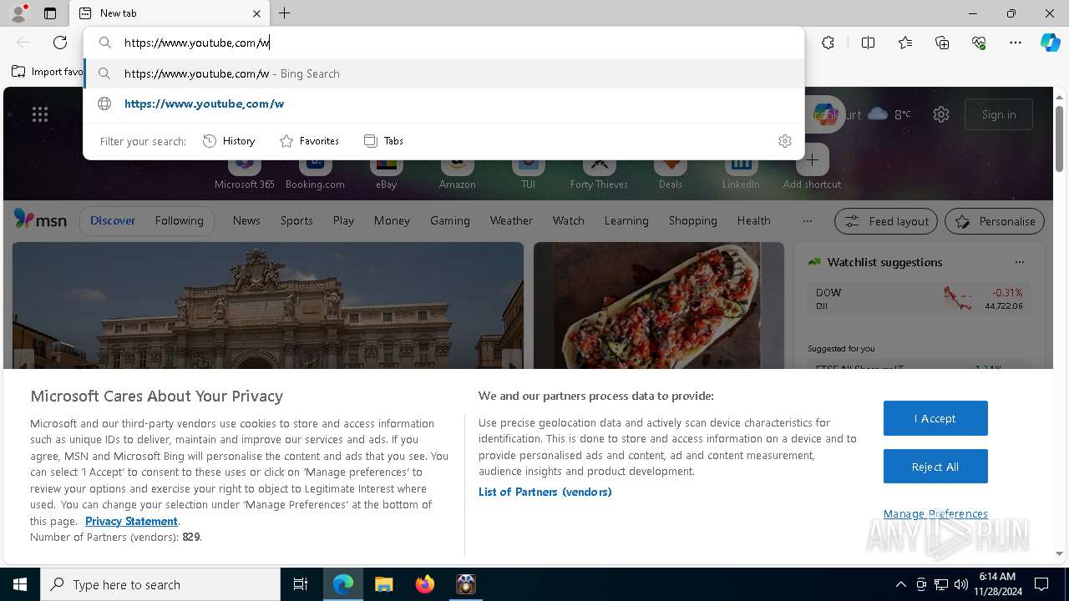This screenshot has height=601, width=1069.
Task: Click Add shortcut plus button
Action: pyautogui.click(x=812, y=161)
